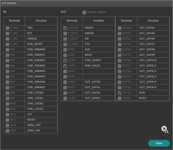Uncheck the OUT22 RUN checkbox
Image resolution: width=173 pixels, height=150 pixels.
tap(119, 93)
